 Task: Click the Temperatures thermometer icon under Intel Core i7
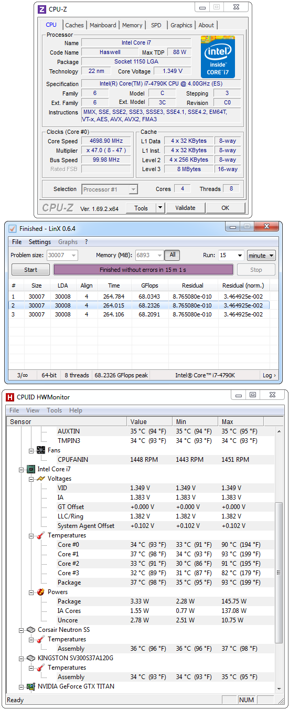click(x=41, y=535)
